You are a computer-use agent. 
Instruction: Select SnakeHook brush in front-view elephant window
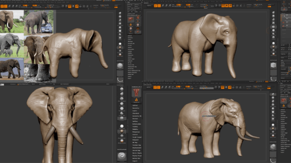point(122,113)
